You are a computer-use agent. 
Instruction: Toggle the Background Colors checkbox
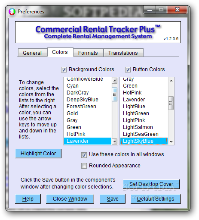coord(64,69)
